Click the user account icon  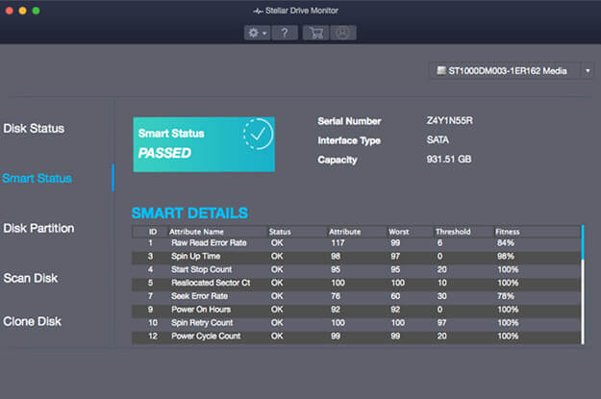tap(343, 33)
